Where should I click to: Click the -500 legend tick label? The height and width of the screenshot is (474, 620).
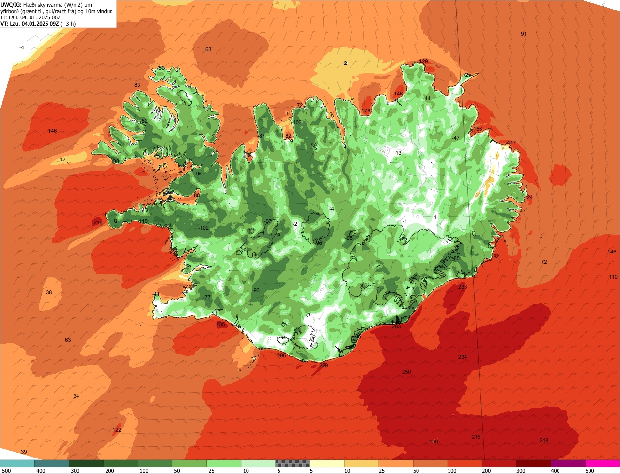pos(6,470)
